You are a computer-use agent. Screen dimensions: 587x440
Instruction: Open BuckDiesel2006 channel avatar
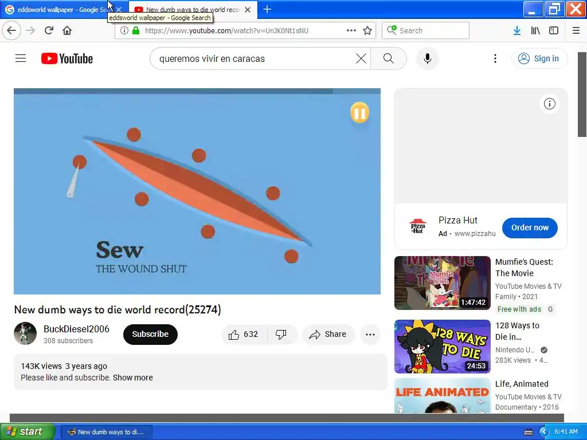coord(25,333)
